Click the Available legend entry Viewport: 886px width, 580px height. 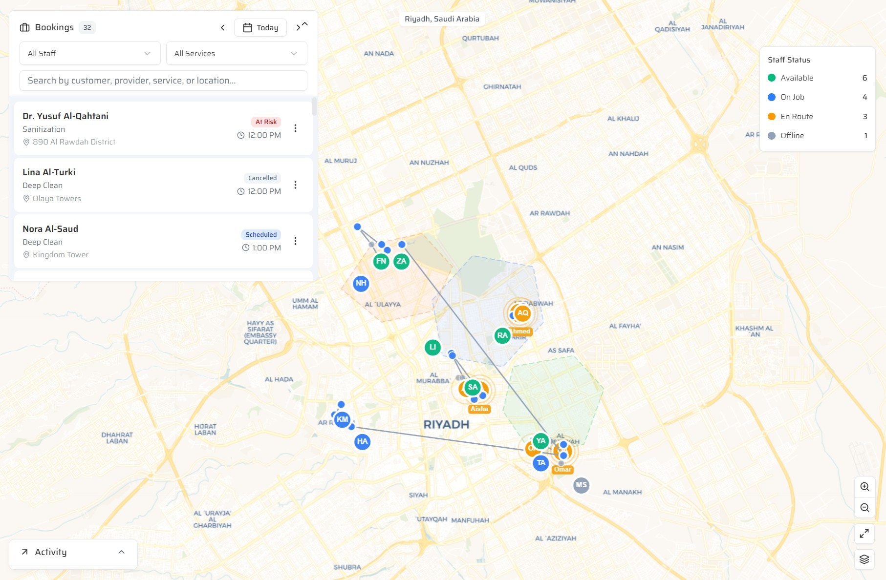click(817, 78)
